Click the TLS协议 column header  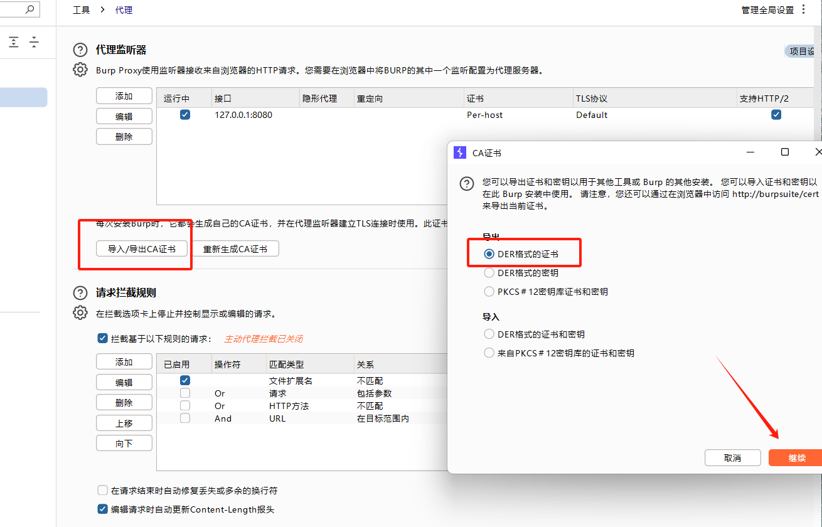654,98
